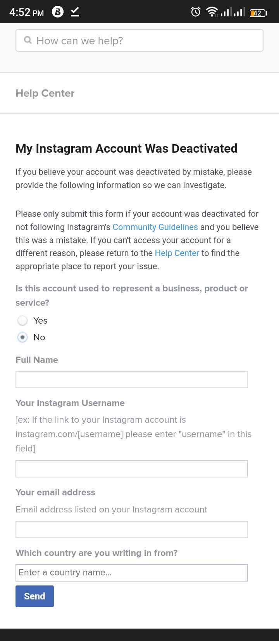Tap the Wi-Fi status icon
This screenshot has height=641, width=279.
click(x=212, y=12)
